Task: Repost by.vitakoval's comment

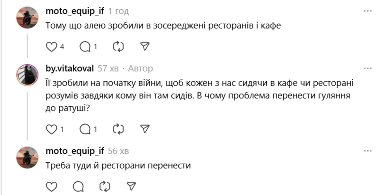Action: [x=118, y=129]
